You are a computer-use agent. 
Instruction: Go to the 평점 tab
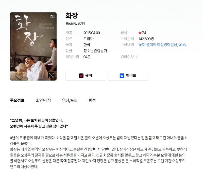[92, 100]
